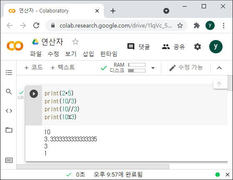Viewport: 233px width, 180px height.
Task: Open the browser extensions puzzle icon
Action: (197, 25)
